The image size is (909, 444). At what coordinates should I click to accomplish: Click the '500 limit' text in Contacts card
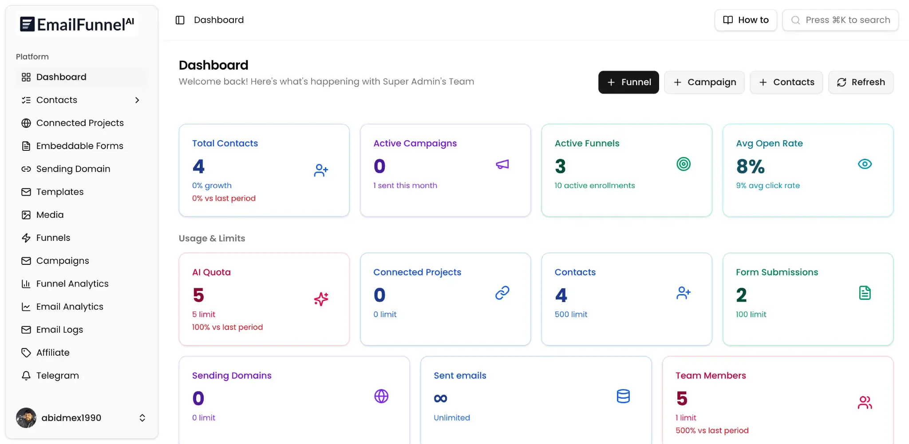(571, 314)
